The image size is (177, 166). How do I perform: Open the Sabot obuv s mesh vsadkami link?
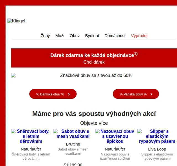click(x=73, y=134)
